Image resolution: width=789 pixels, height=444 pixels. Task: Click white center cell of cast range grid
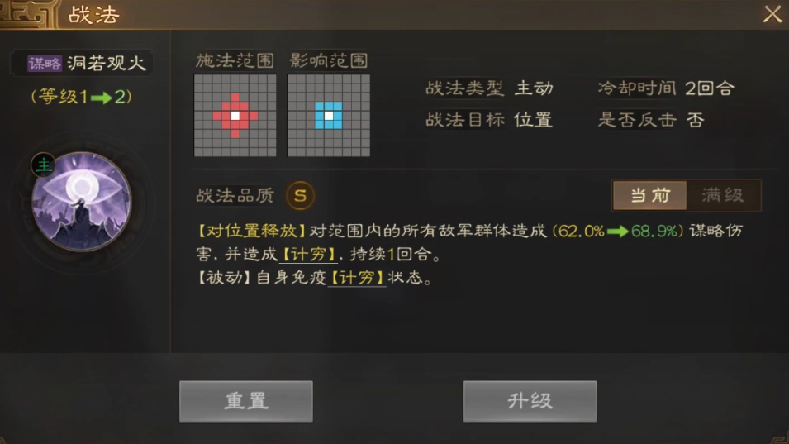click(235, 116)
